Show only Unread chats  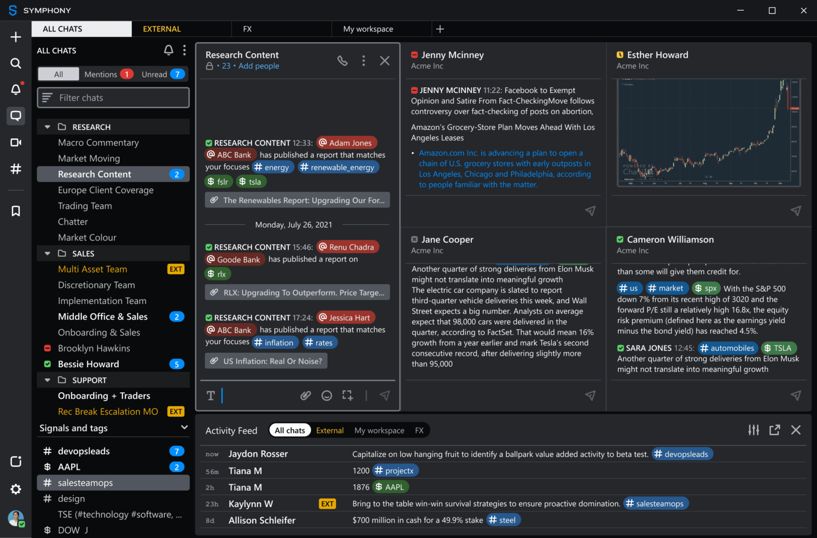163,74
